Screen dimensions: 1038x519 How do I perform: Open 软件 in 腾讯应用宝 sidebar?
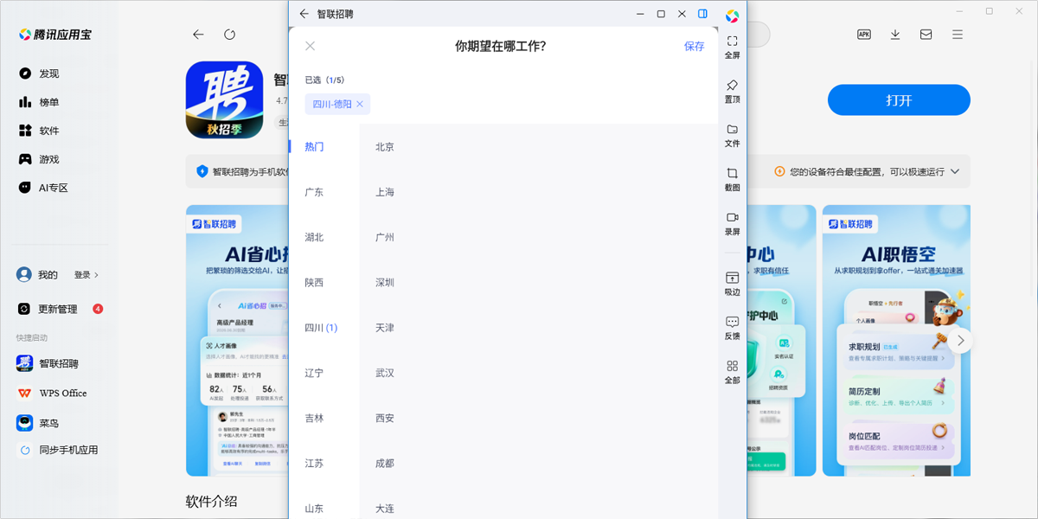pos(39,131)
